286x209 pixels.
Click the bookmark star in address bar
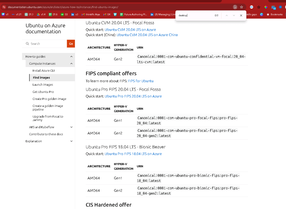pos(242,7)
